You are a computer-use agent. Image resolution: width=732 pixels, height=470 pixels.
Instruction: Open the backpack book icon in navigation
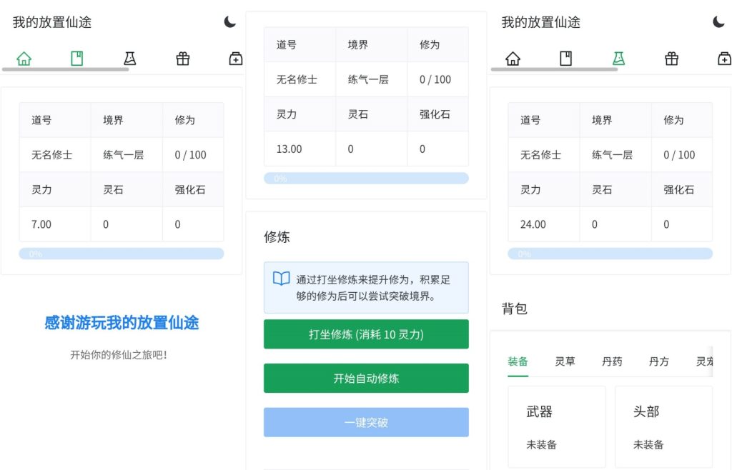76,59
